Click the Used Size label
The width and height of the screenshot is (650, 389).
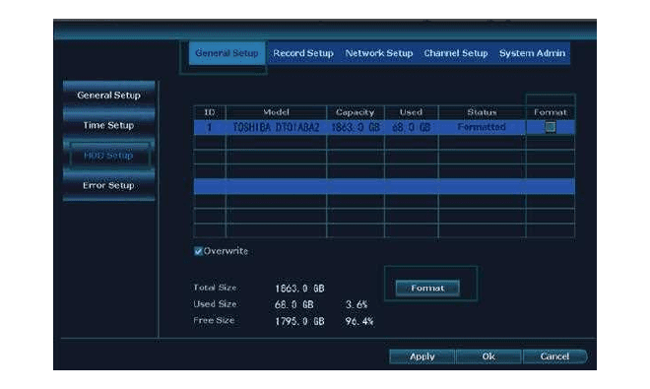[215, 304]
